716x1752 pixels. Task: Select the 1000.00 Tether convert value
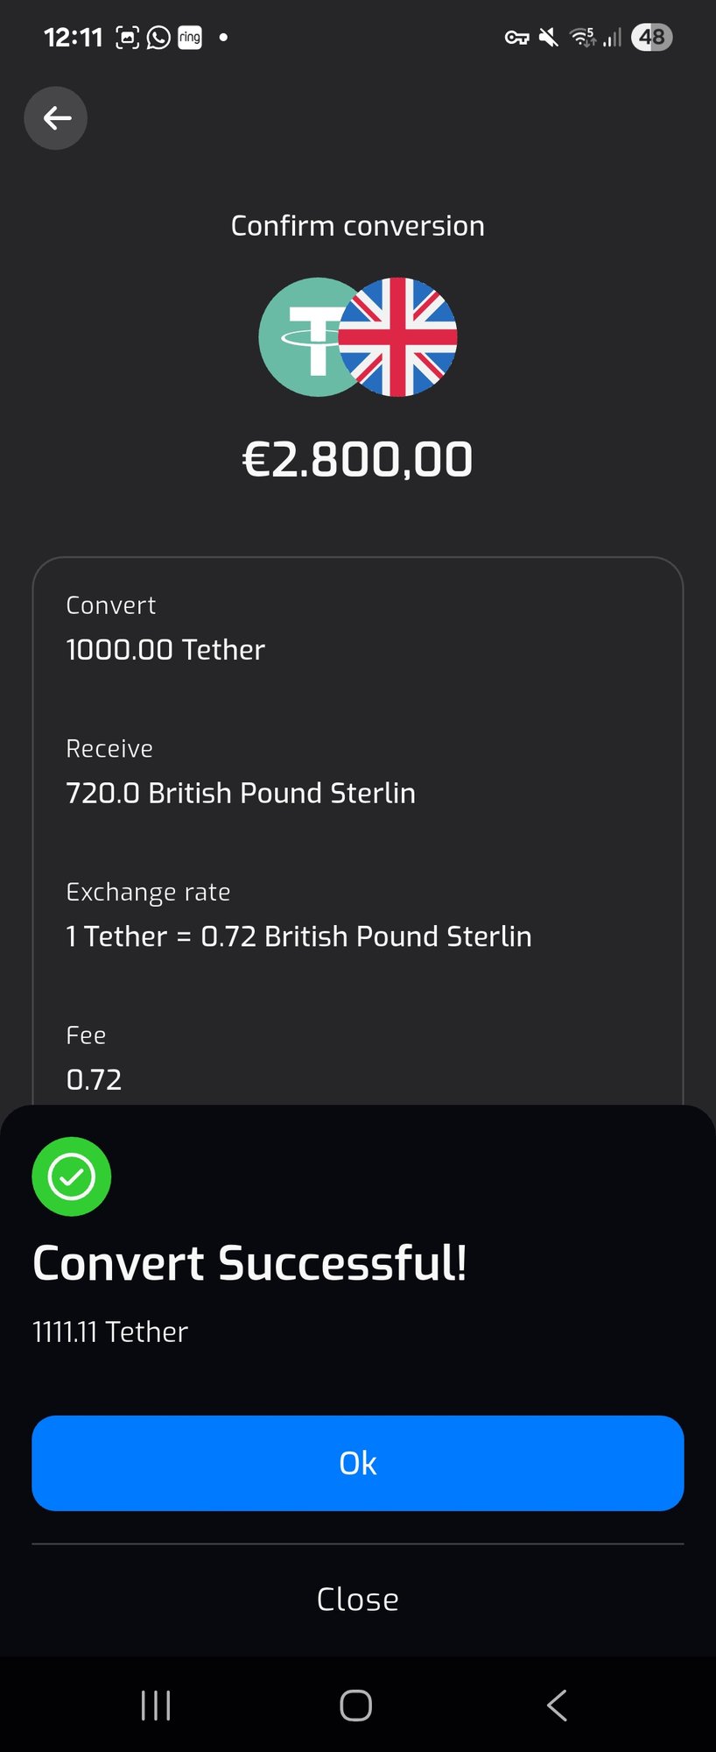coord(165,650)
